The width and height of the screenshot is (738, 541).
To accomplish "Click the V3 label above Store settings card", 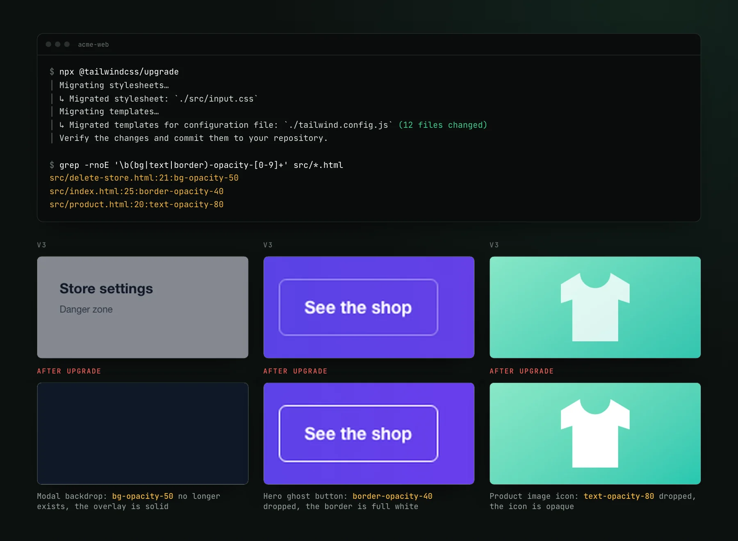I will (x=41, y=245).
